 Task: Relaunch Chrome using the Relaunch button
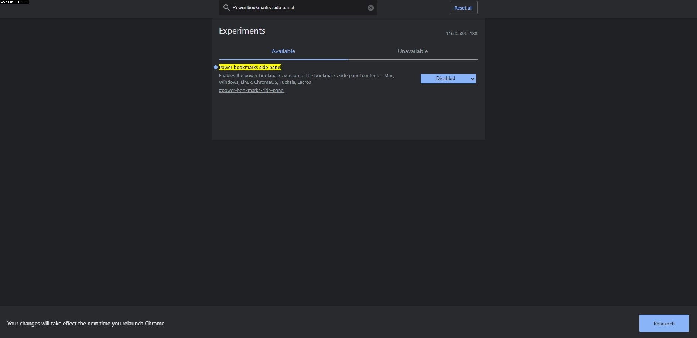(x=663, y=324)
